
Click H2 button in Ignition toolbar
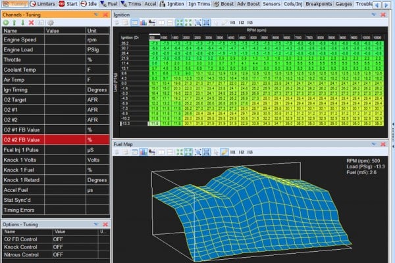tap(242, 22)
